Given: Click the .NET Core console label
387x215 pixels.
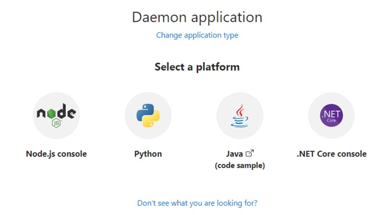Looking at the screenshot, I should click(331, 154).
